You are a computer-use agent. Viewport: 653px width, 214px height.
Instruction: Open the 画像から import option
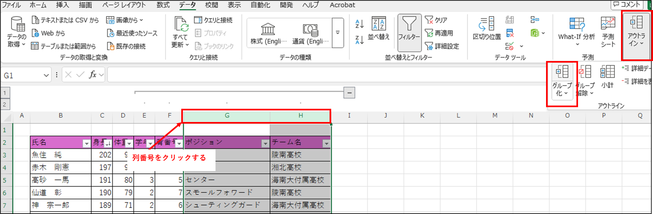[125, 20]
